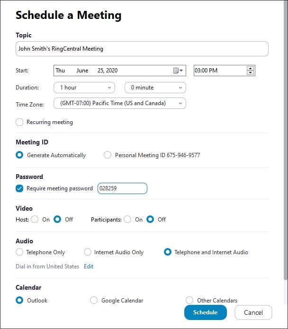Viewport: 288px width, 329px height.
Task: Select Generate Automatically meeting ID
Action: [x=19, y=155]
